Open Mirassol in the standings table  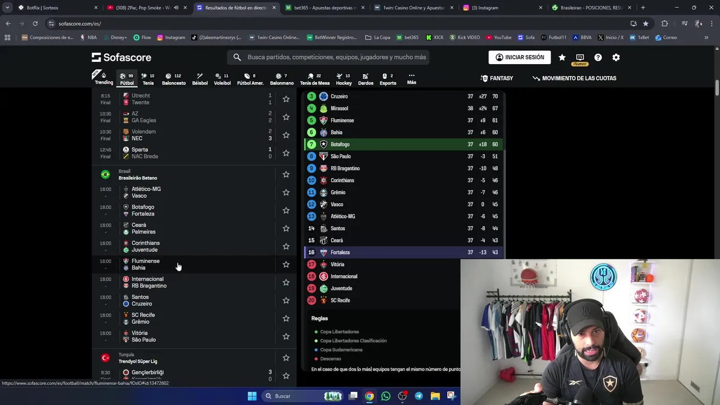pos(339,109)
